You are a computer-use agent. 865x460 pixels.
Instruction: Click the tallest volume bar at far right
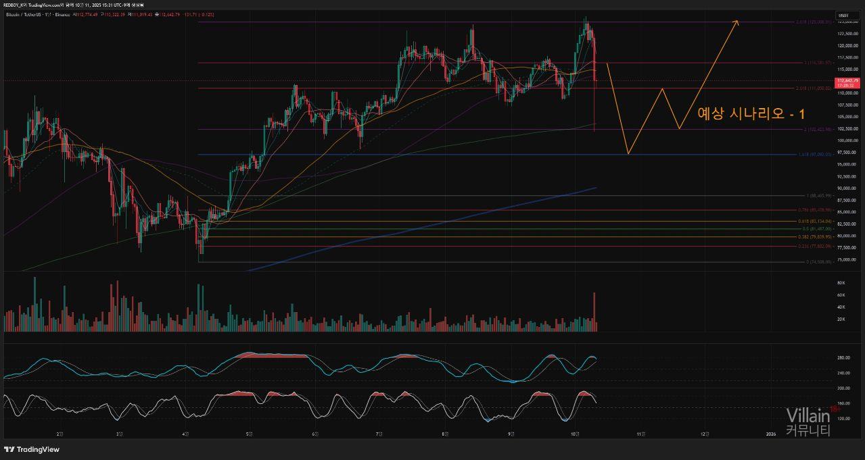coord(594,311)
